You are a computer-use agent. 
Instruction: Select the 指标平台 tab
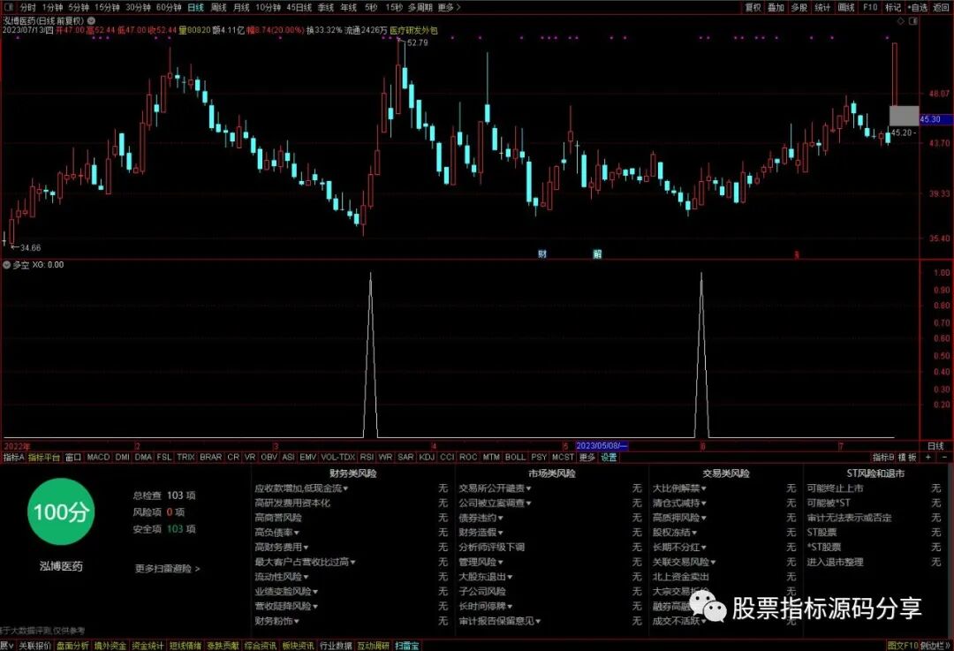[44, 457]
